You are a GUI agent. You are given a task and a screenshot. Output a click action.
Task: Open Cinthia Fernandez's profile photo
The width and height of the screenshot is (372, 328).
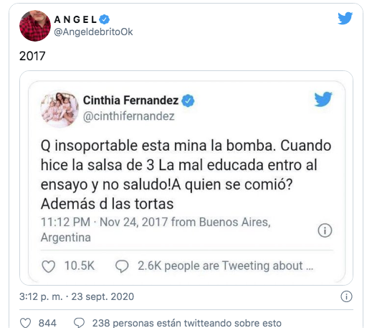(59, 109)
